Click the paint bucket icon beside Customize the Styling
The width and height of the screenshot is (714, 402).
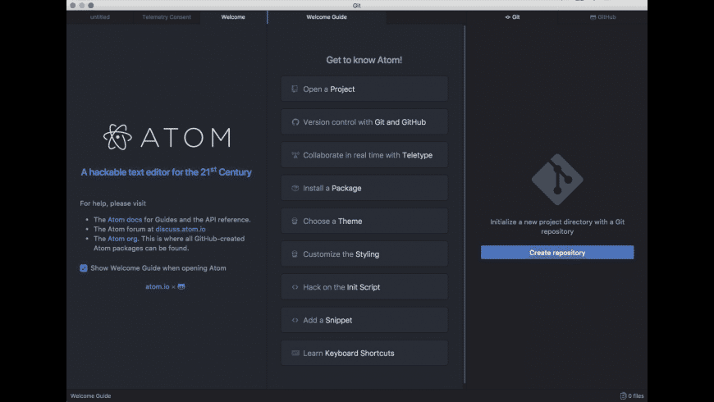(x=295, y=254)
